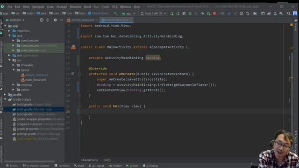The width and height of the screenshot is (299, 168).
Task: Click the Scroll from Source target icon
Action: tap(42, 20)
